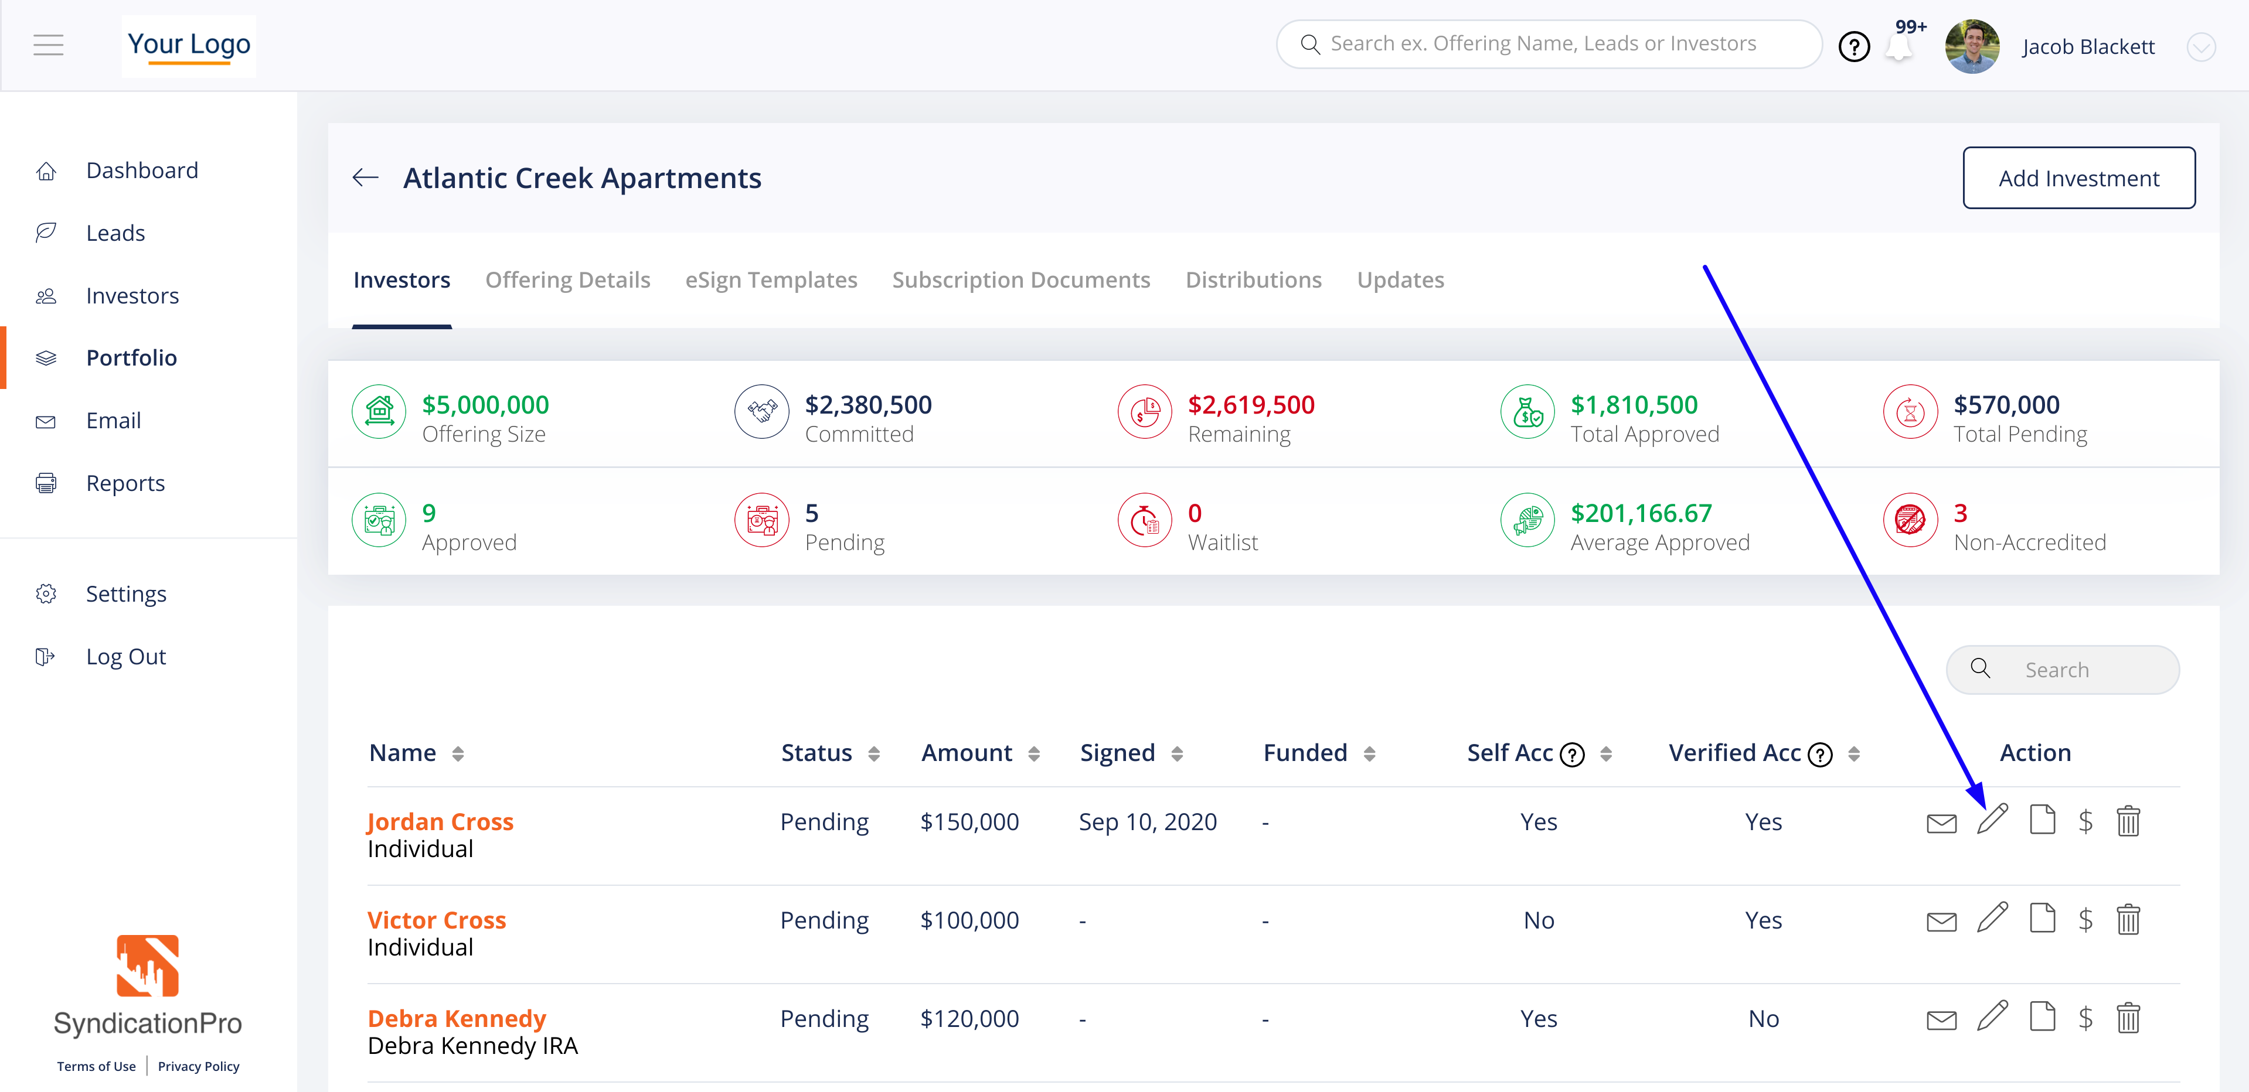Click the edit pencil icon for Jordan Cross
Image resolution: width=2249 pixels, height=1092 pixels.
(x=1992, y=821)
